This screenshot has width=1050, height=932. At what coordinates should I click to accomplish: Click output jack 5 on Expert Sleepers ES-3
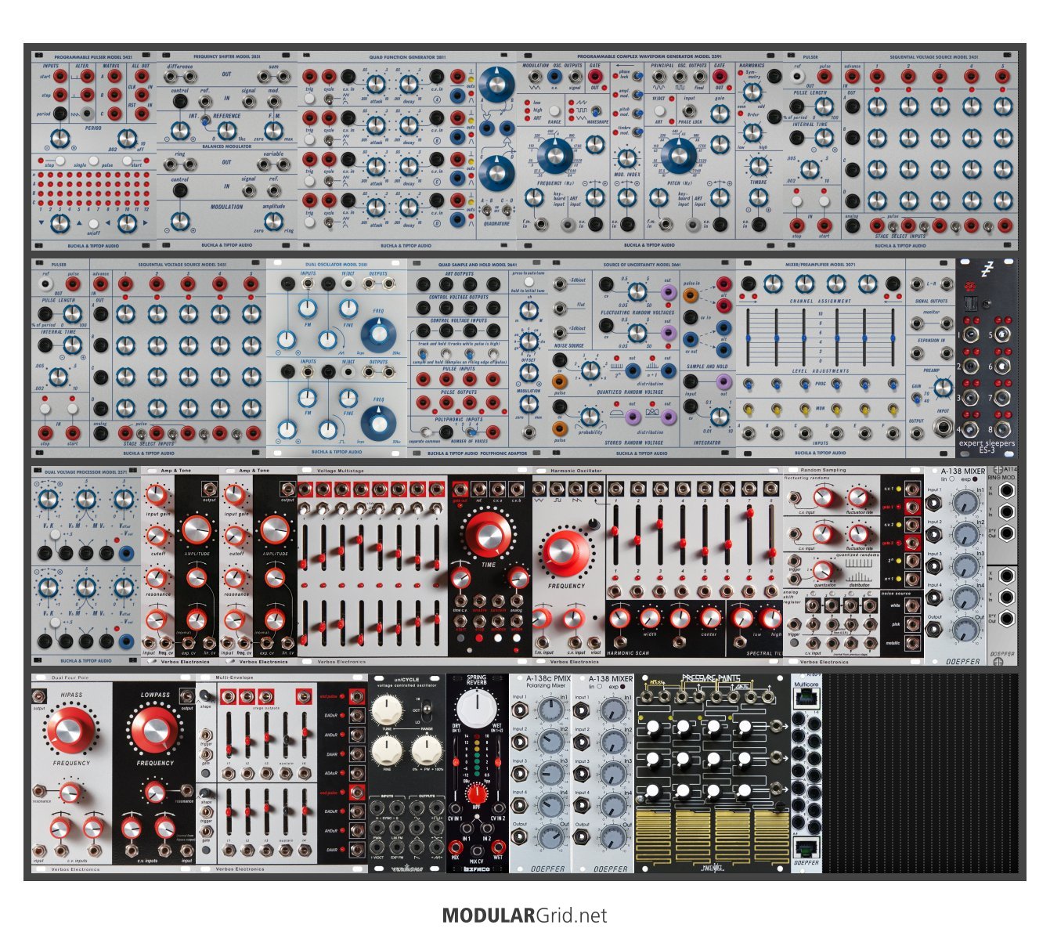1003,335
